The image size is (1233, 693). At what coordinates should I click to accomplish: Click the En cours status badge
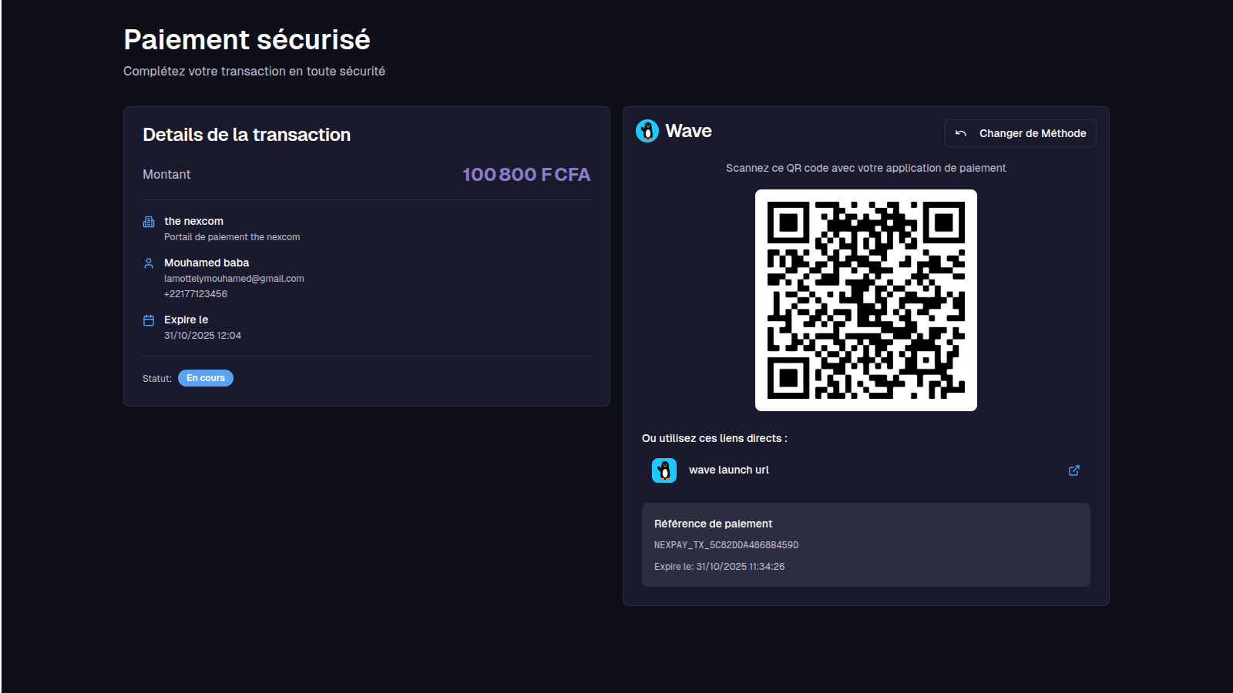click(206, 378)
